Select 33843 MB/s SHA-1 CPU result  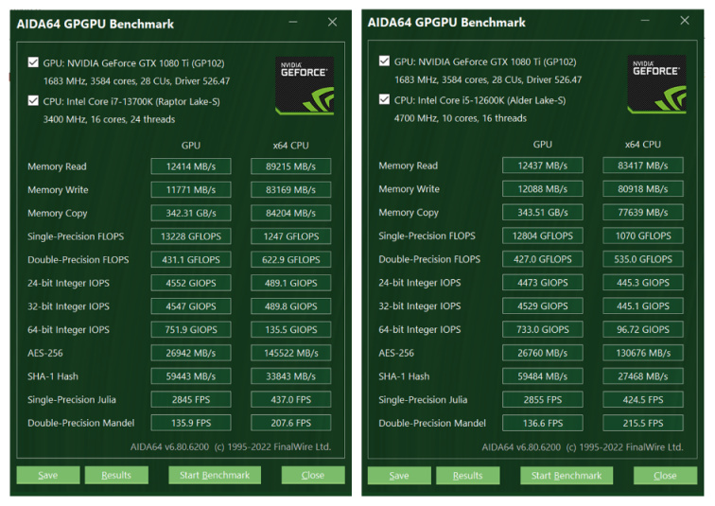pos(291,376)
